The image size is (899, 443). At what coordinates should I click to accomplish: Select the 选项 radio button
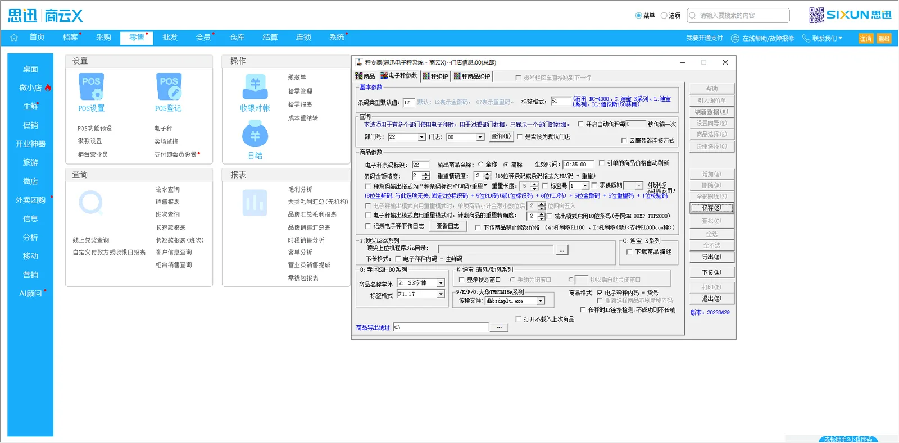664,16
